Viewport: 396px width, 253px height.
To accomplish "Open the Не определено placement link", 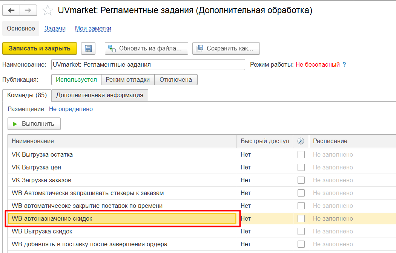I will pos(71,109).
